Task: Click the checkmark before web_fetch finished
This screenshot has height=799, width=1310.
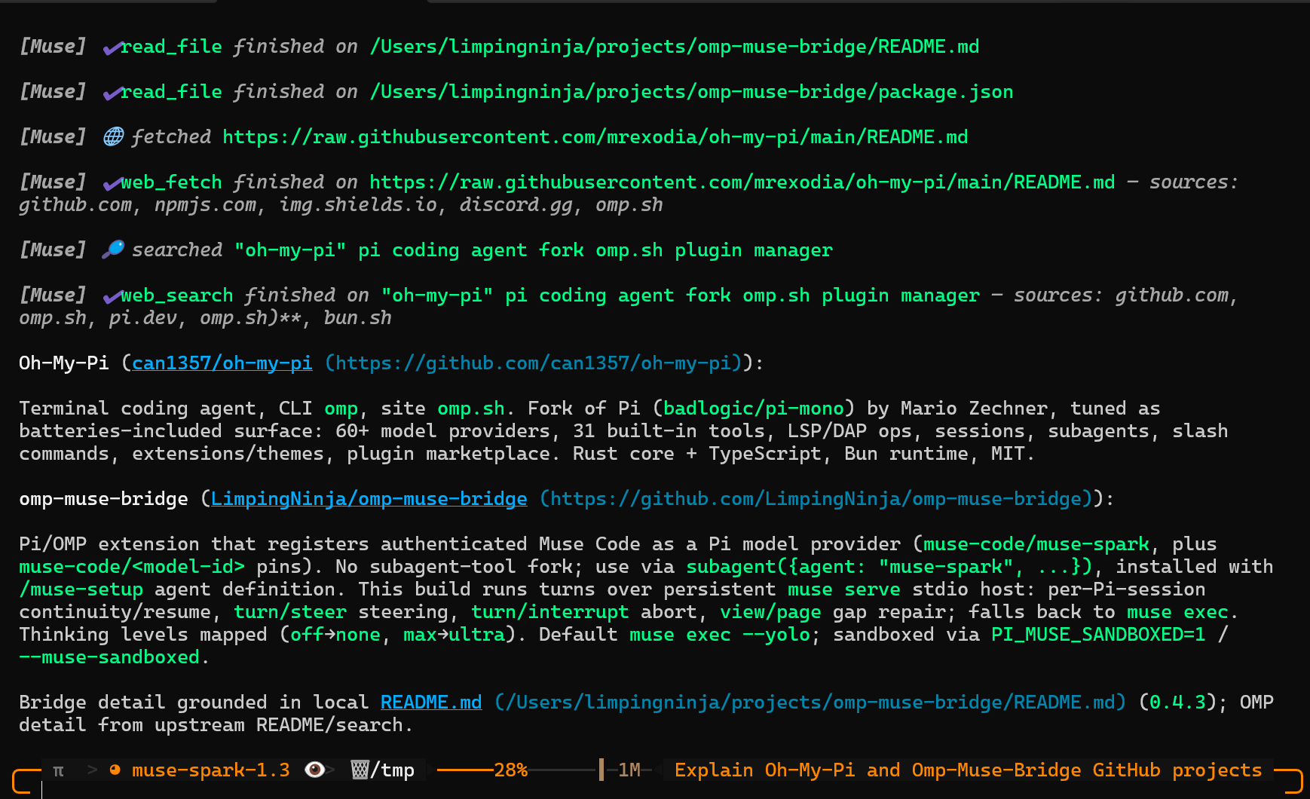Action: click(113, 184)
